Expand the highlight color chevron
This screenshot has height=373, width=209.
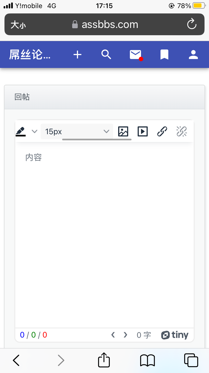35,131
